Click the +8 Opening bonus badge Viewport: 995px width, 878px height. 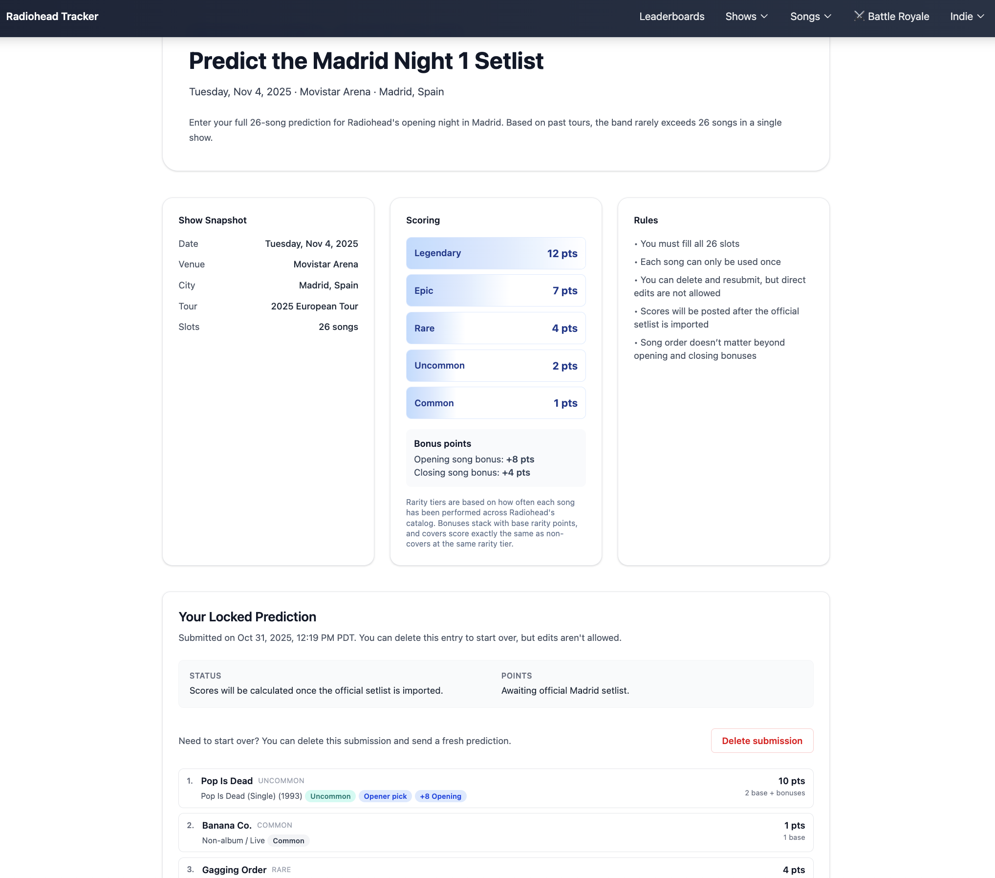(440, 796)
